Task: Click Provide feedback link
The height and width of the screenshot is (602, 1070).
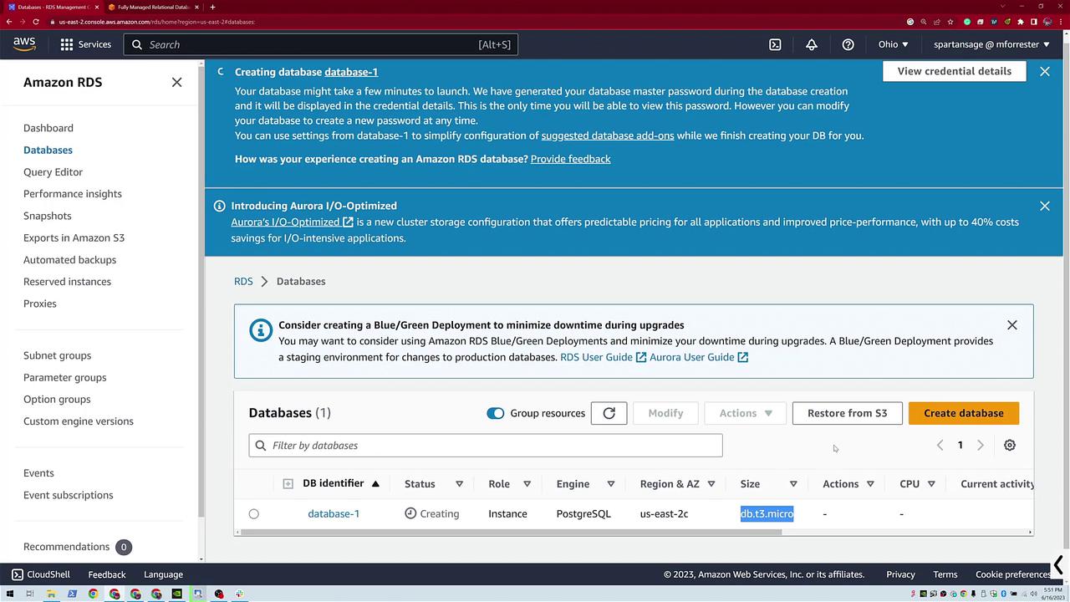Action: click(570, 159)
